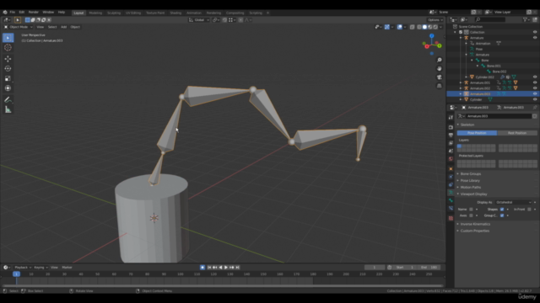540x303 pixels.
Task: Disable the Group Colors checkbox
Action: (502, 215)
